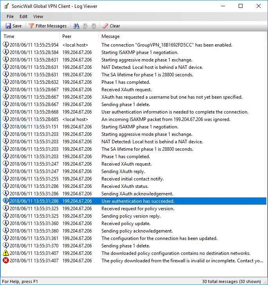This screenshot has width=268, height=285.
Task: Select 'policy downloaded from the firewall is invalid' message
Action: pyautogui.click(x=182, y=261)
